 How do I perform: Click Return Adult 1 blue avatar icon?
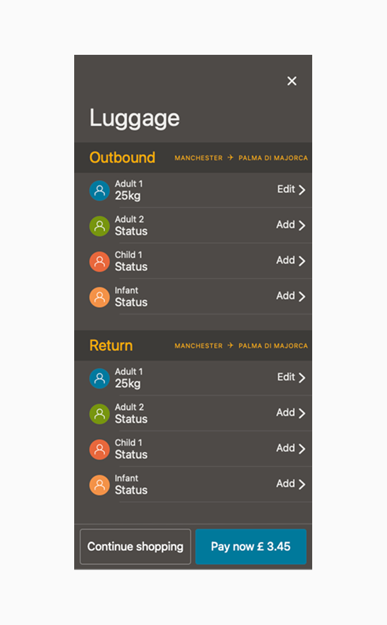point(99,378)
